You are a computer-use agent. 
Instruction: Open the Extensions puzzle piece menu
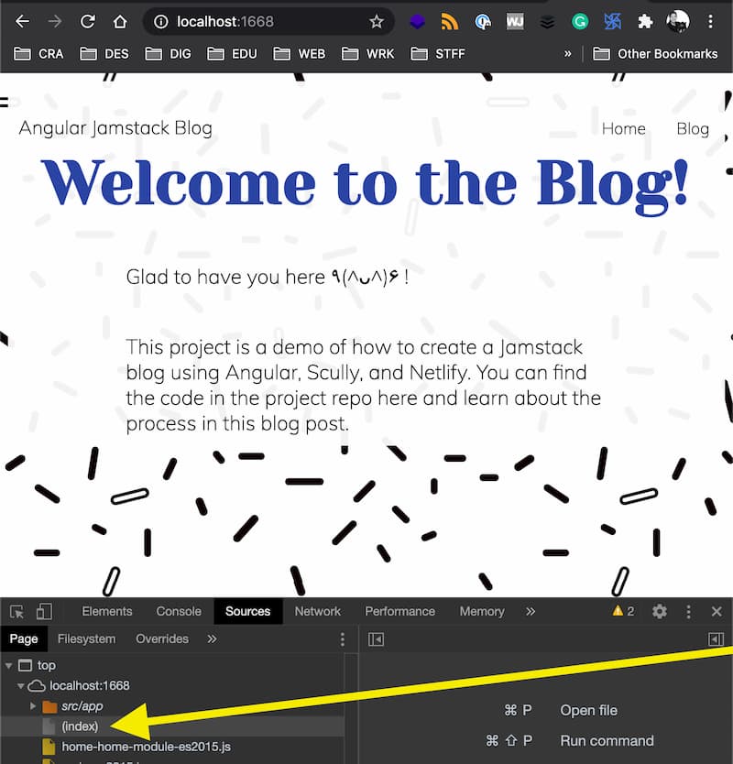tap(645, 21)
